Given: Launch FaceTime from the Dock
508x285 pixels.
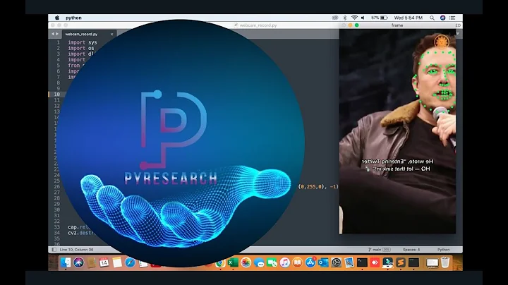Looking at the screenshot, I should pyautogui.click(x=272, y=262).
